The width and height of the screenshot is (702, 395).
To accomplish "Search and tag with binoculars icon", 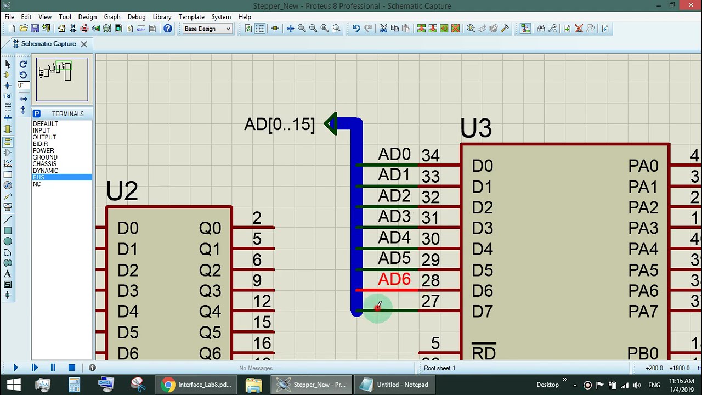I will click(x=541, y=29).
